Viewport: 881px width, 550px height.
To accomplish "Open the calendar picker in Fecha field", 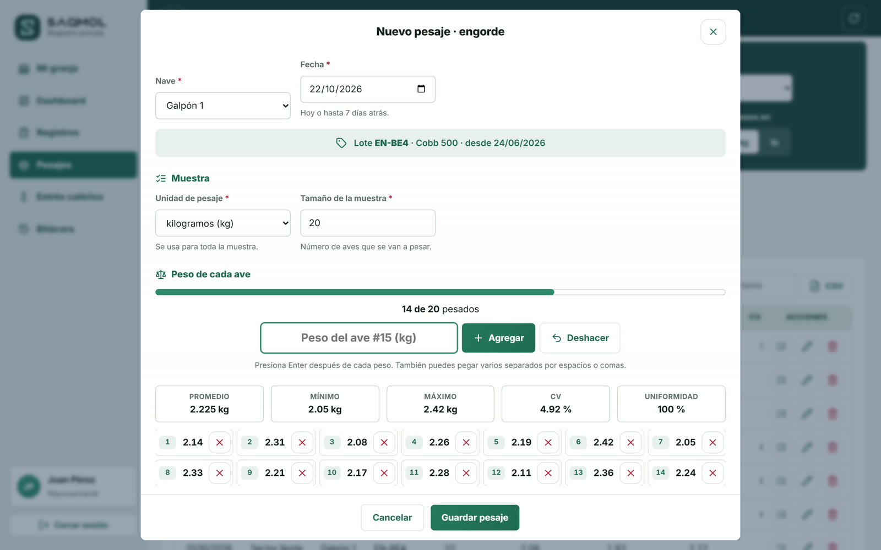I will point(421,89).
